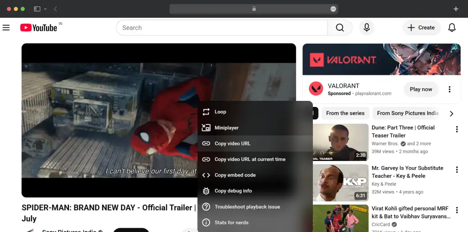
Task: Select Copy embed code
Action: coord(255,175)
